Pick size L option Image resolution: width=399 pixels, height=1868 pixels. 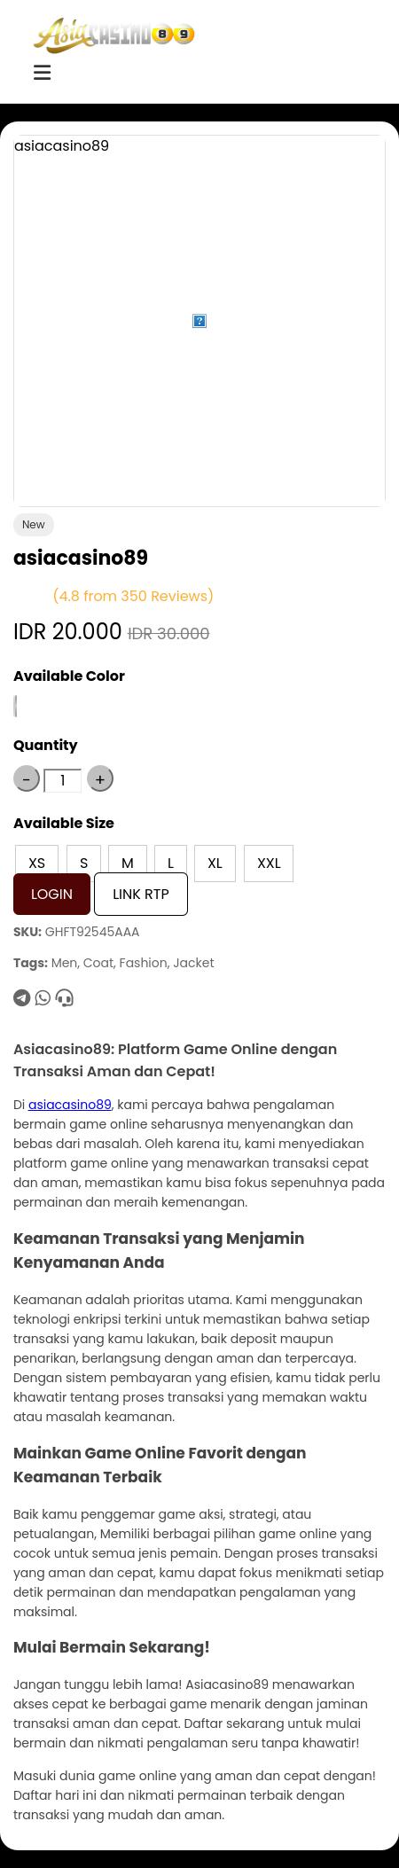[170, 863]
